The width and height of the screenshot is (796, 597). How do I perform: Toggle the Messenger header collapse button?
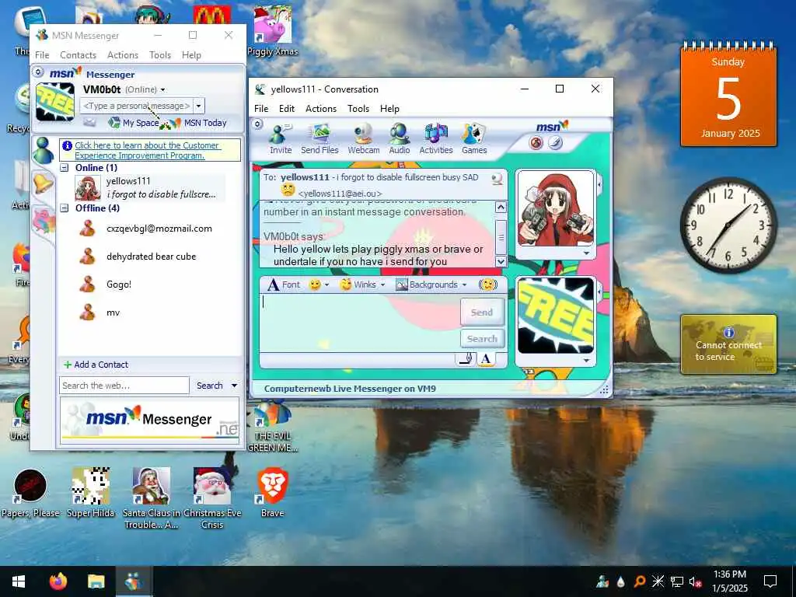38,72
